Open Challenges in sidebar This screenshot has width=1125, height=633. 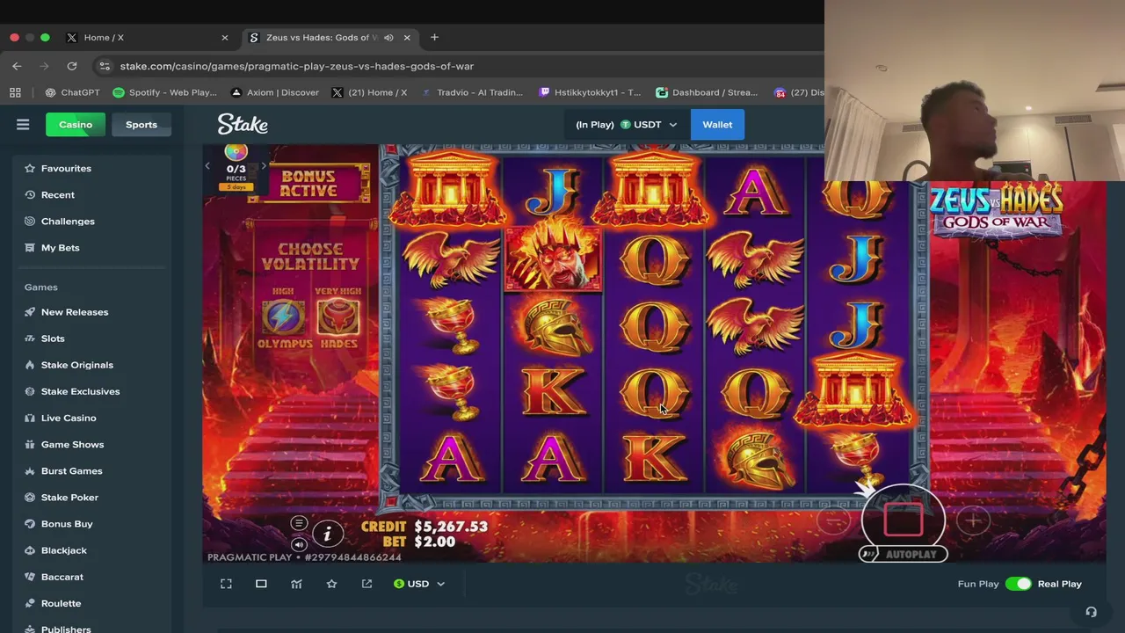tap(68, 221)
